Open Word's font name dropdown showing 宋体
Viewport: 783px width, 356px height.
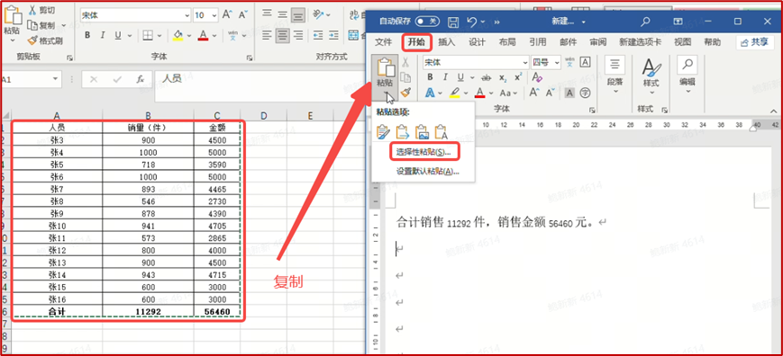click(x=524, y=63)
